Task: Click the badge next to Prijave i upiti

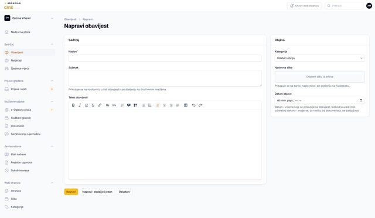Action: click(52, 89)
